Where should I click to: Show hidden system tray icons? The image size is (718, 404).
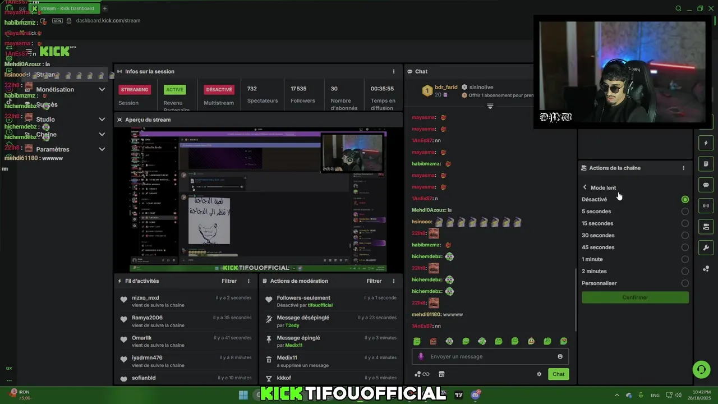(617, 395)
